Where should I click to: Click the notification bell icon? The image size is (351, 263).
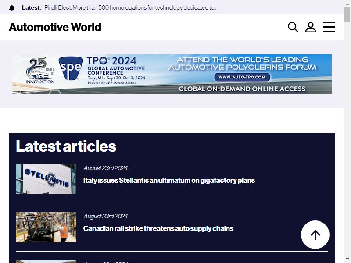[12, 8]
